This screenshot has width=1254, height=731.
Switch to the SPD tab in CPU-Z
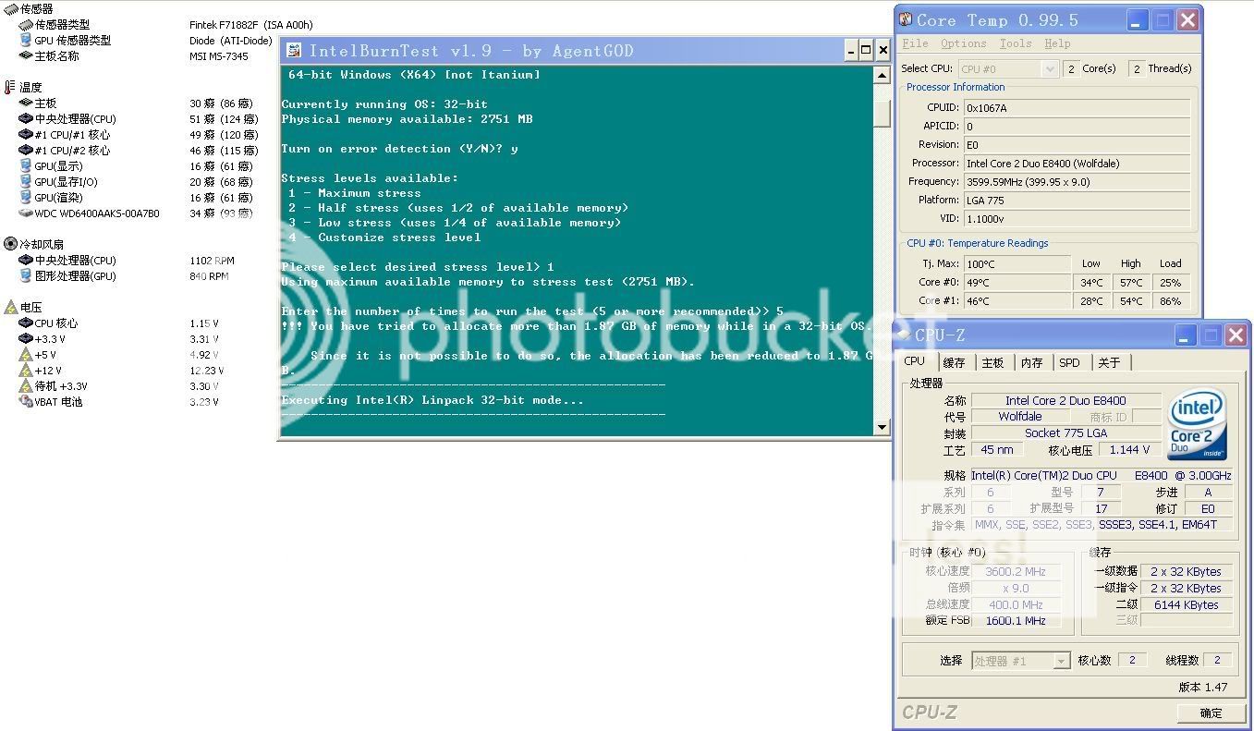point(1069,363)
